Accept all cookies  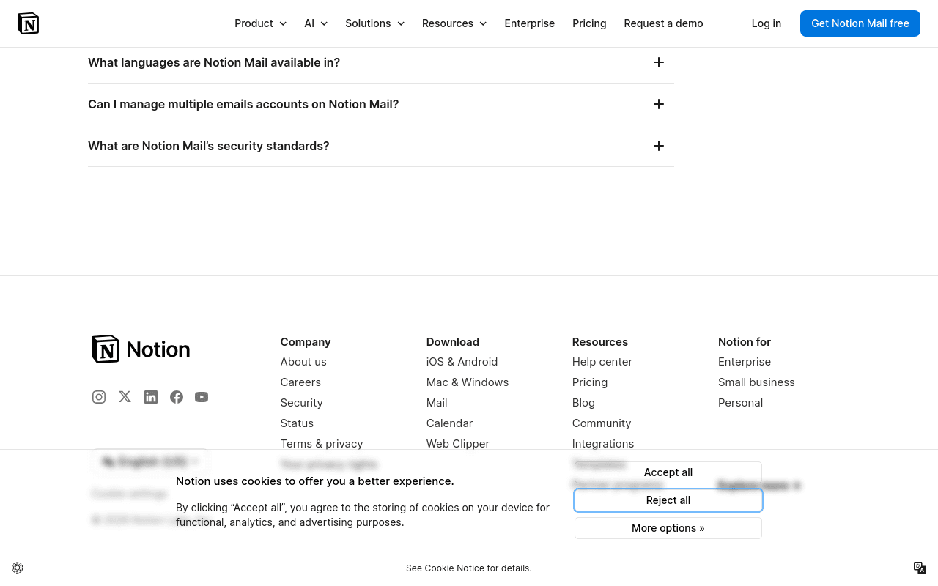click(668, 472)
